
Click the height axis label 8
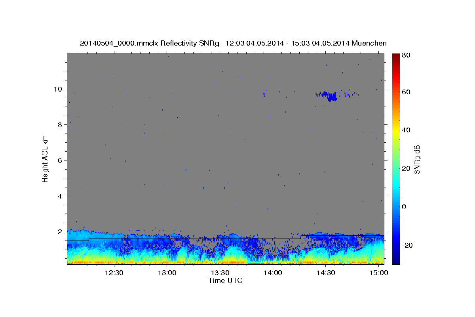pos(61,124)
